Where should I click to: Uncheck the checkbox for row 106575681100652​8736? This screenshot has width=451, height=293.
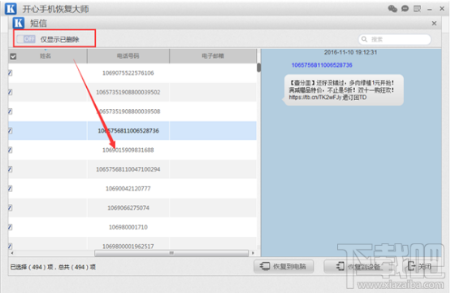coord(10,130)
